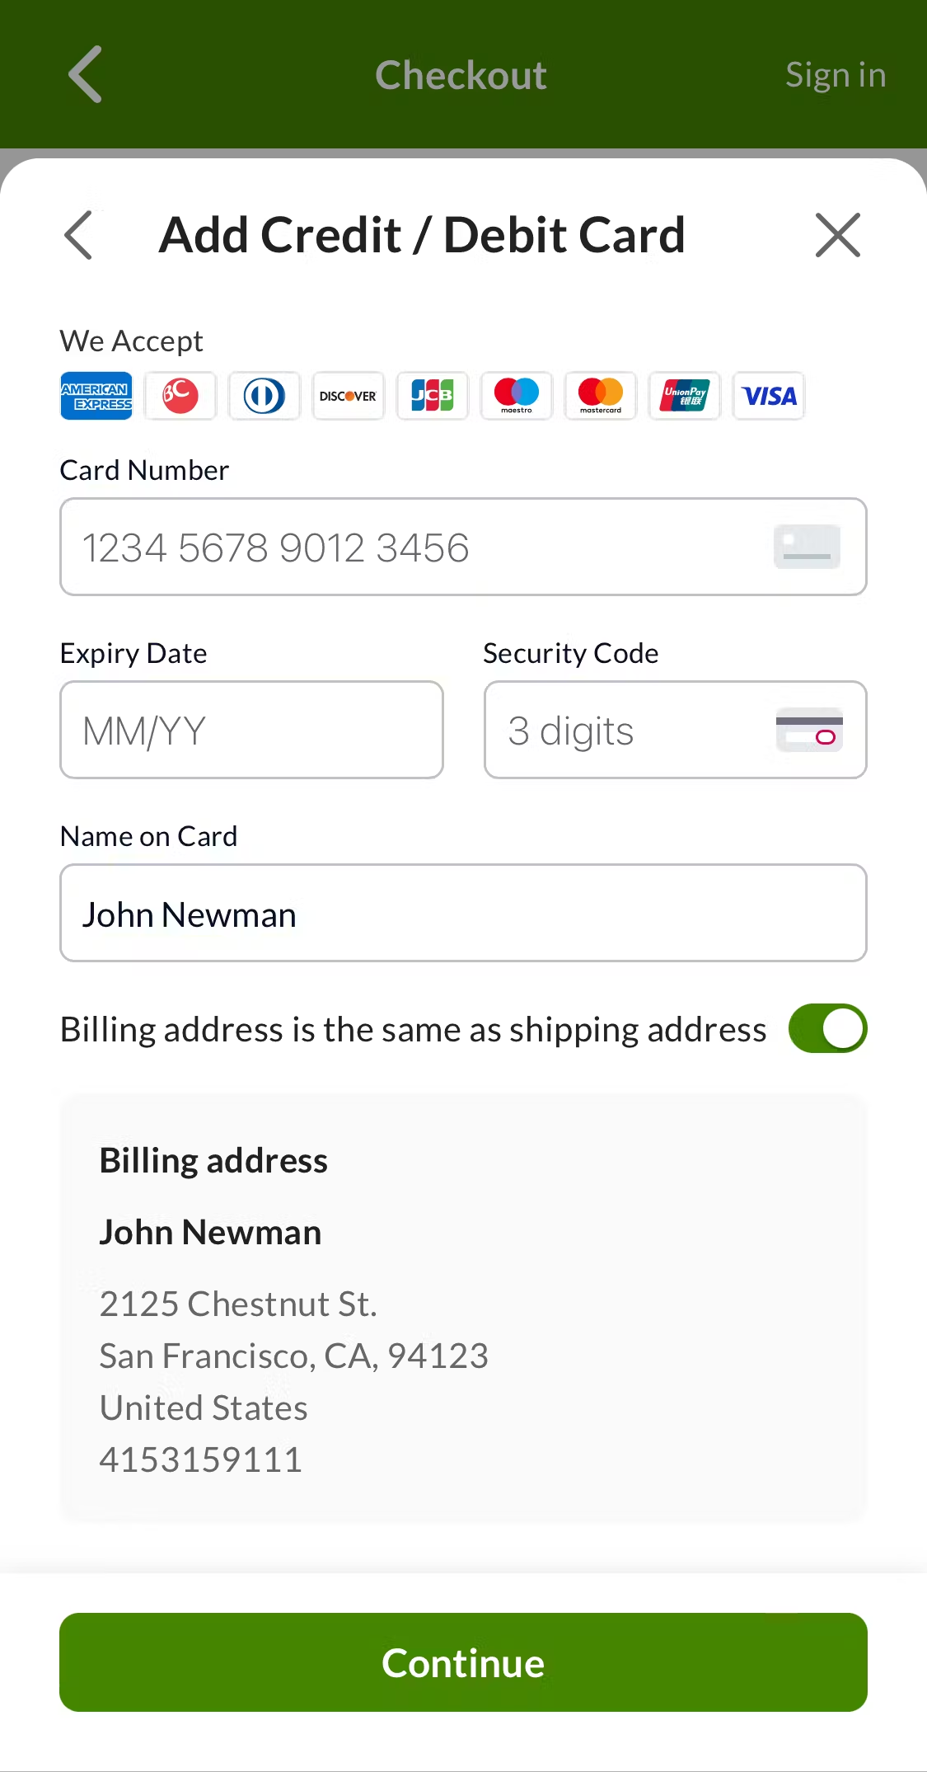Open the Sign in link
Viewport: 927px width, 1772px height.
pyautogui.click(x=835, y=75)
